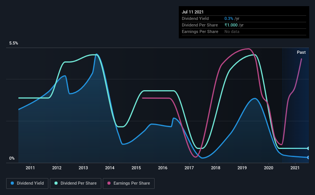
Task: Click the 2017 x-axis label
Action: coord(189,168)
